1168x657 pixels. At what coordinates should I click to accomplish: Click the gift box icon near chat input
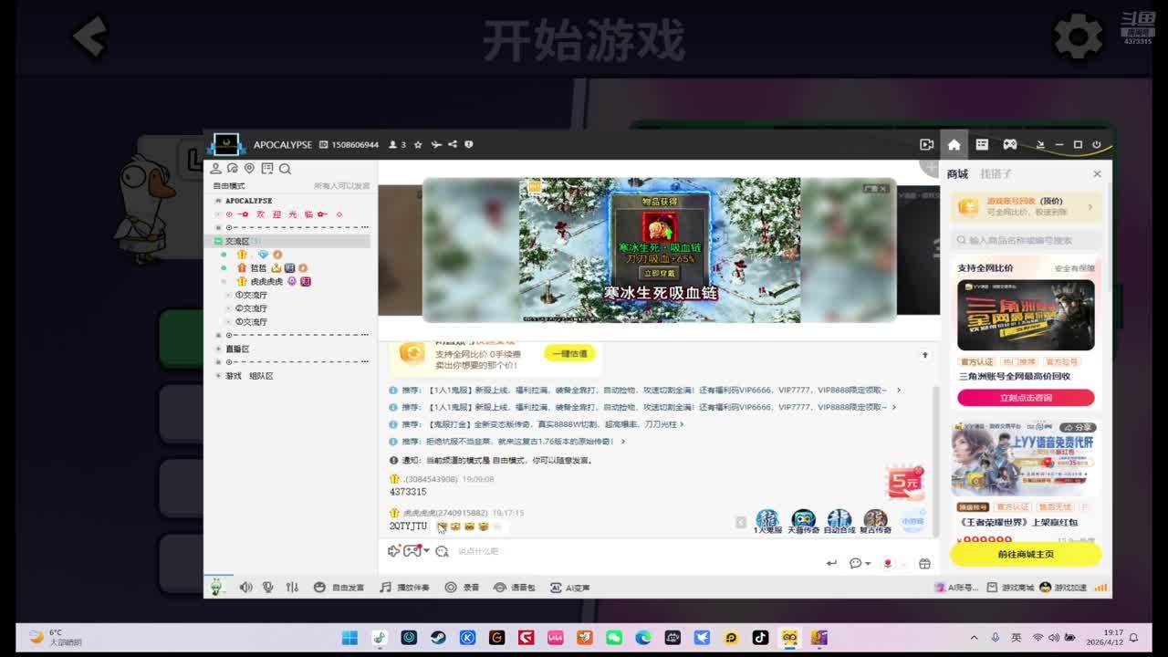[x=924, y=563]
